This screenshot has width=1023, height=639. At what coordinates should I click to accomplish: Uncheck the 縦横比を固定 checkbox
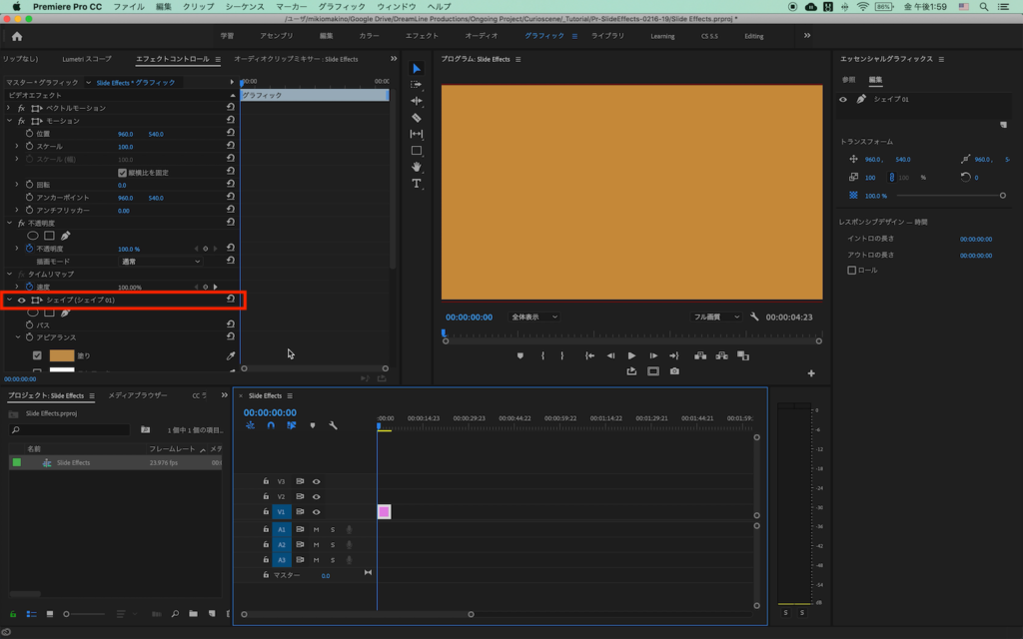tap(123, 173)
